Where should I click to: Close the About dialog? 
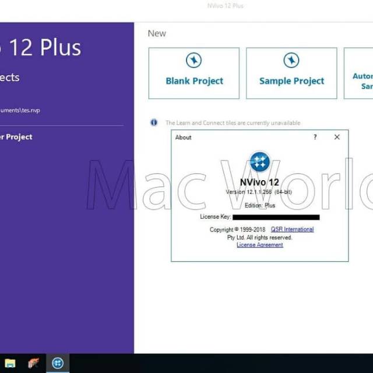pyautogui.click(x=337, y=138)
